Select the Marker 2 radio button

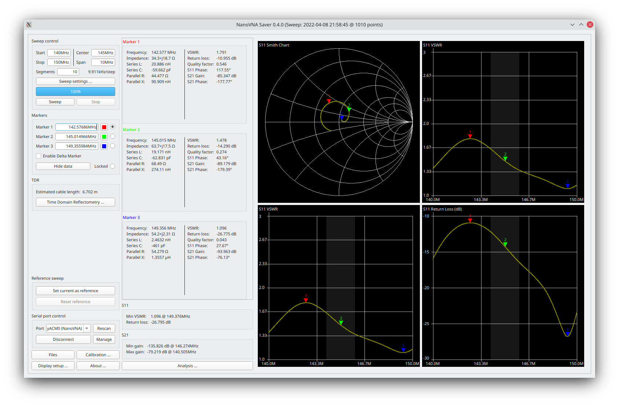point(113,136)
